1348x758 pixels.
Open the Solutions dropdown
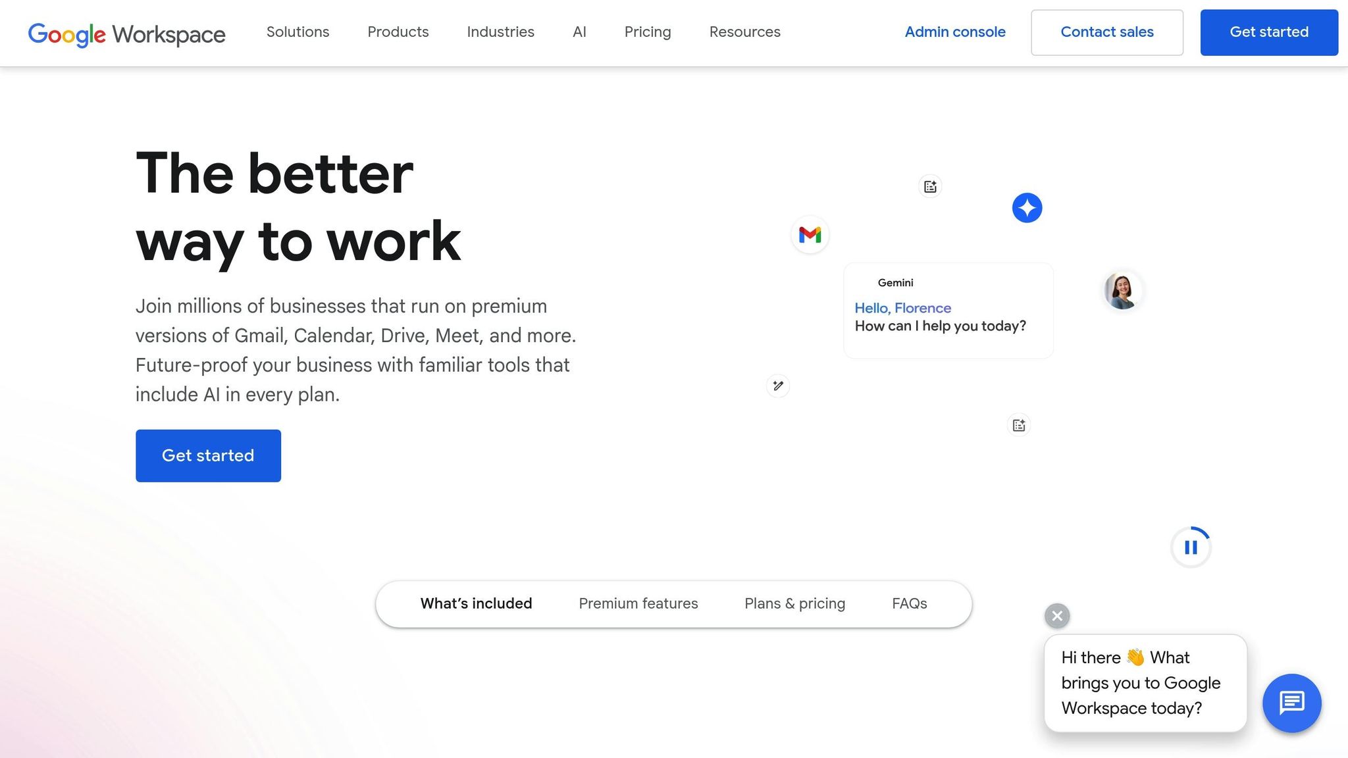(298, 32)
